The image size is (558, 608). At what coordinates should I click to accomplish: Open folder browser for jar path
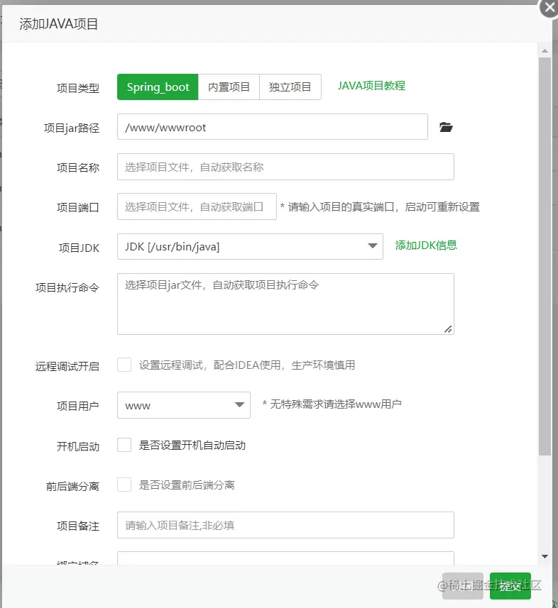(x=446, y=127)
